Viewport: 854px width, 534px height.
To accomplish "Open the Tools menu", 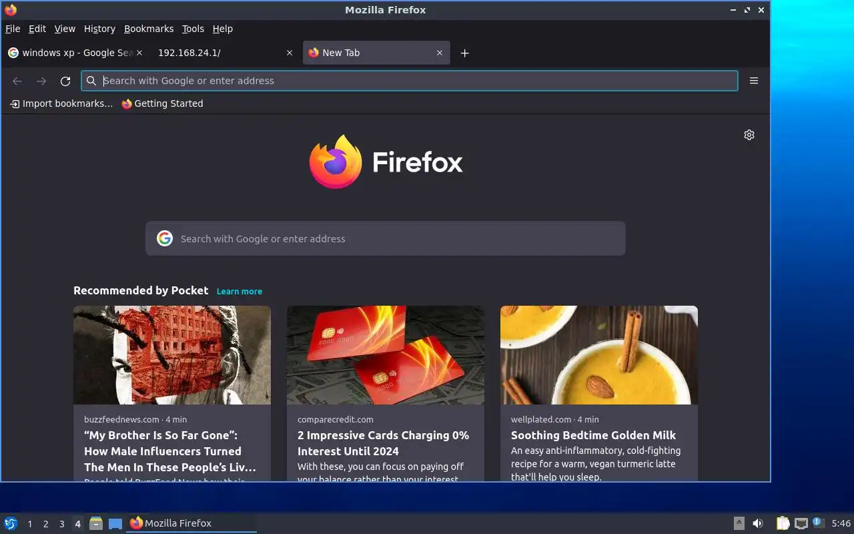I will [193, 29].
